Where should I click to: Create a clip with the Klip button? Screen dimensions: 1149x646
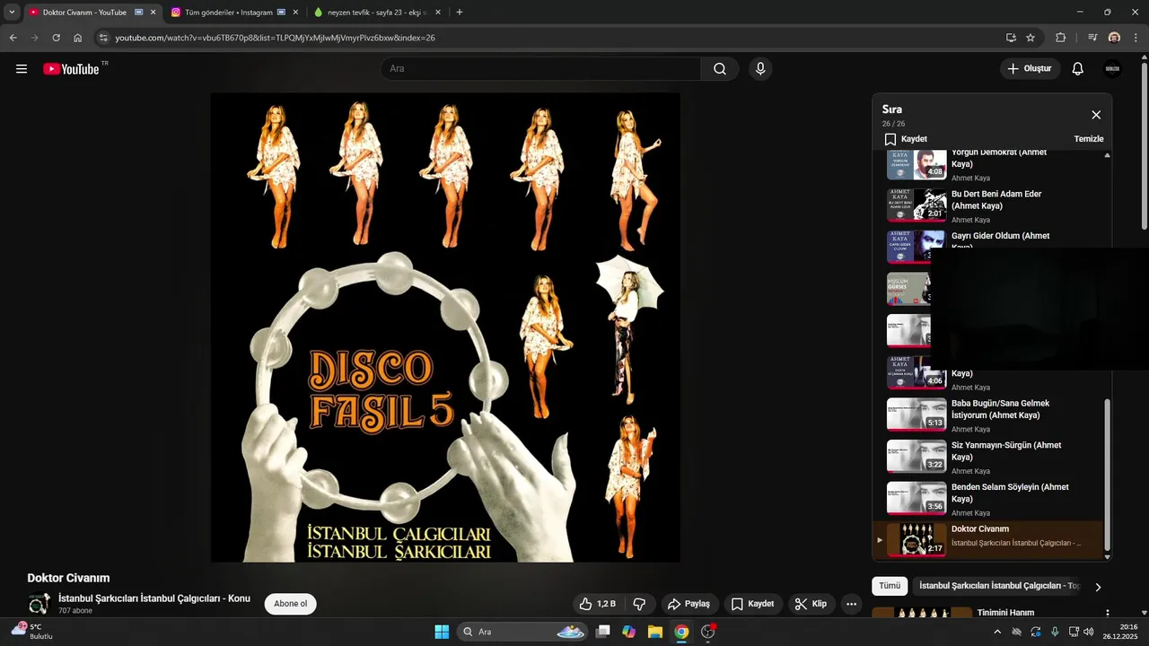point(810,604)
